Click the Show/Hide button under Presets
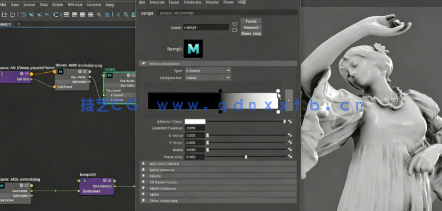This screenshot has width=442, height=211. tap(251, 33)
